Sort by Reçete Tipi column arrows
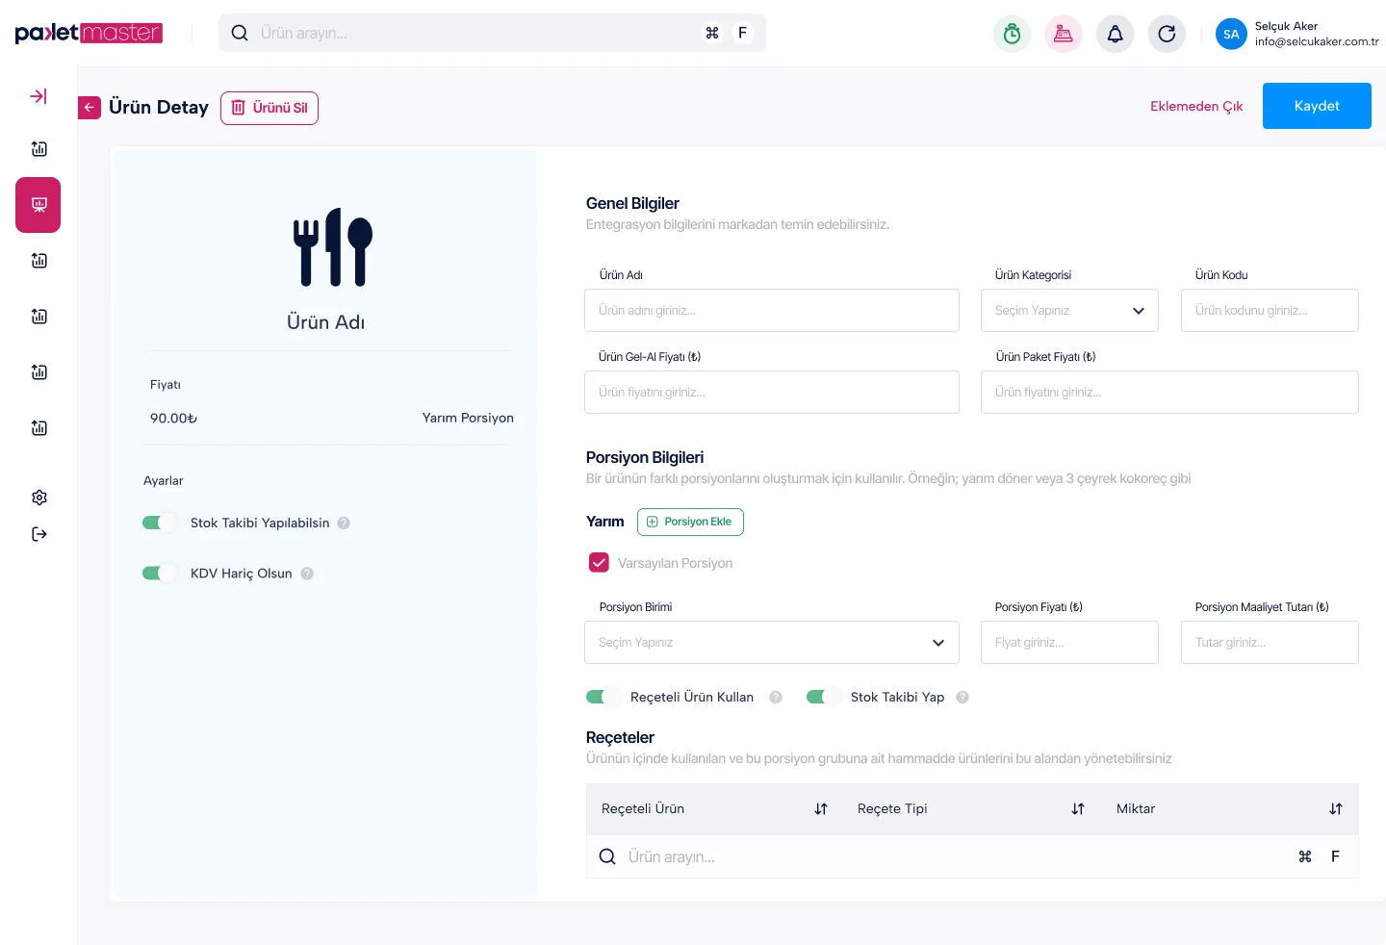 click(1078, 809)
